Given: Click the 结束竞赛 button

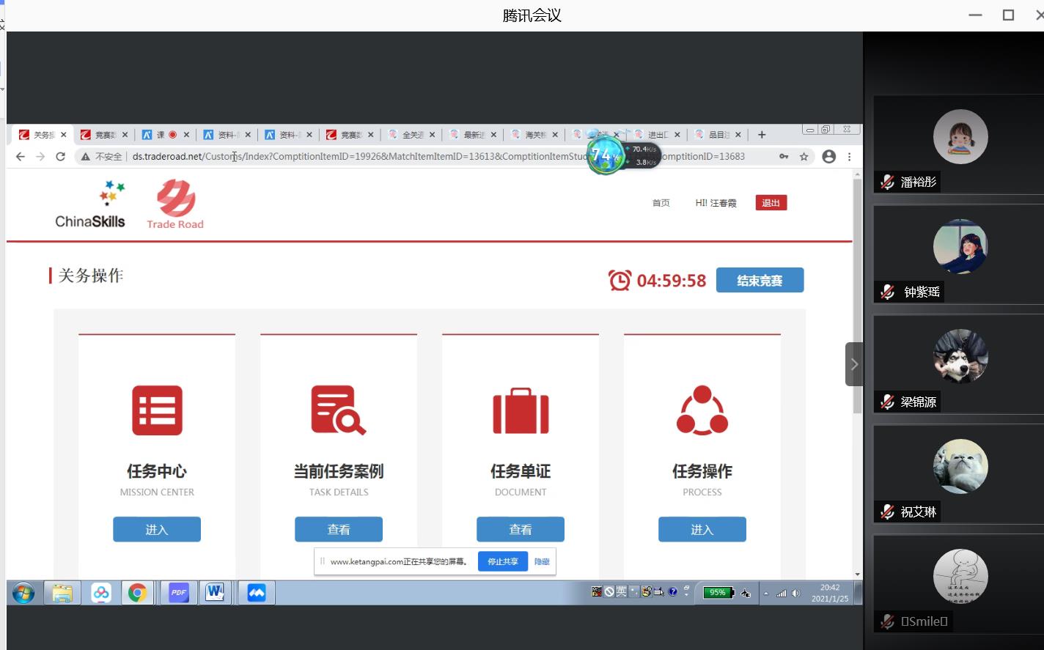Looking at the screenshot, I should (760, 281).
